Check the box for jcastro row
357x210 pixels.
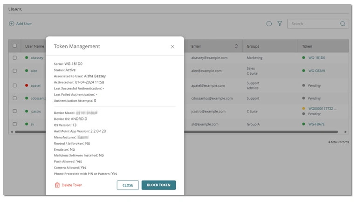tap(14, 111)
